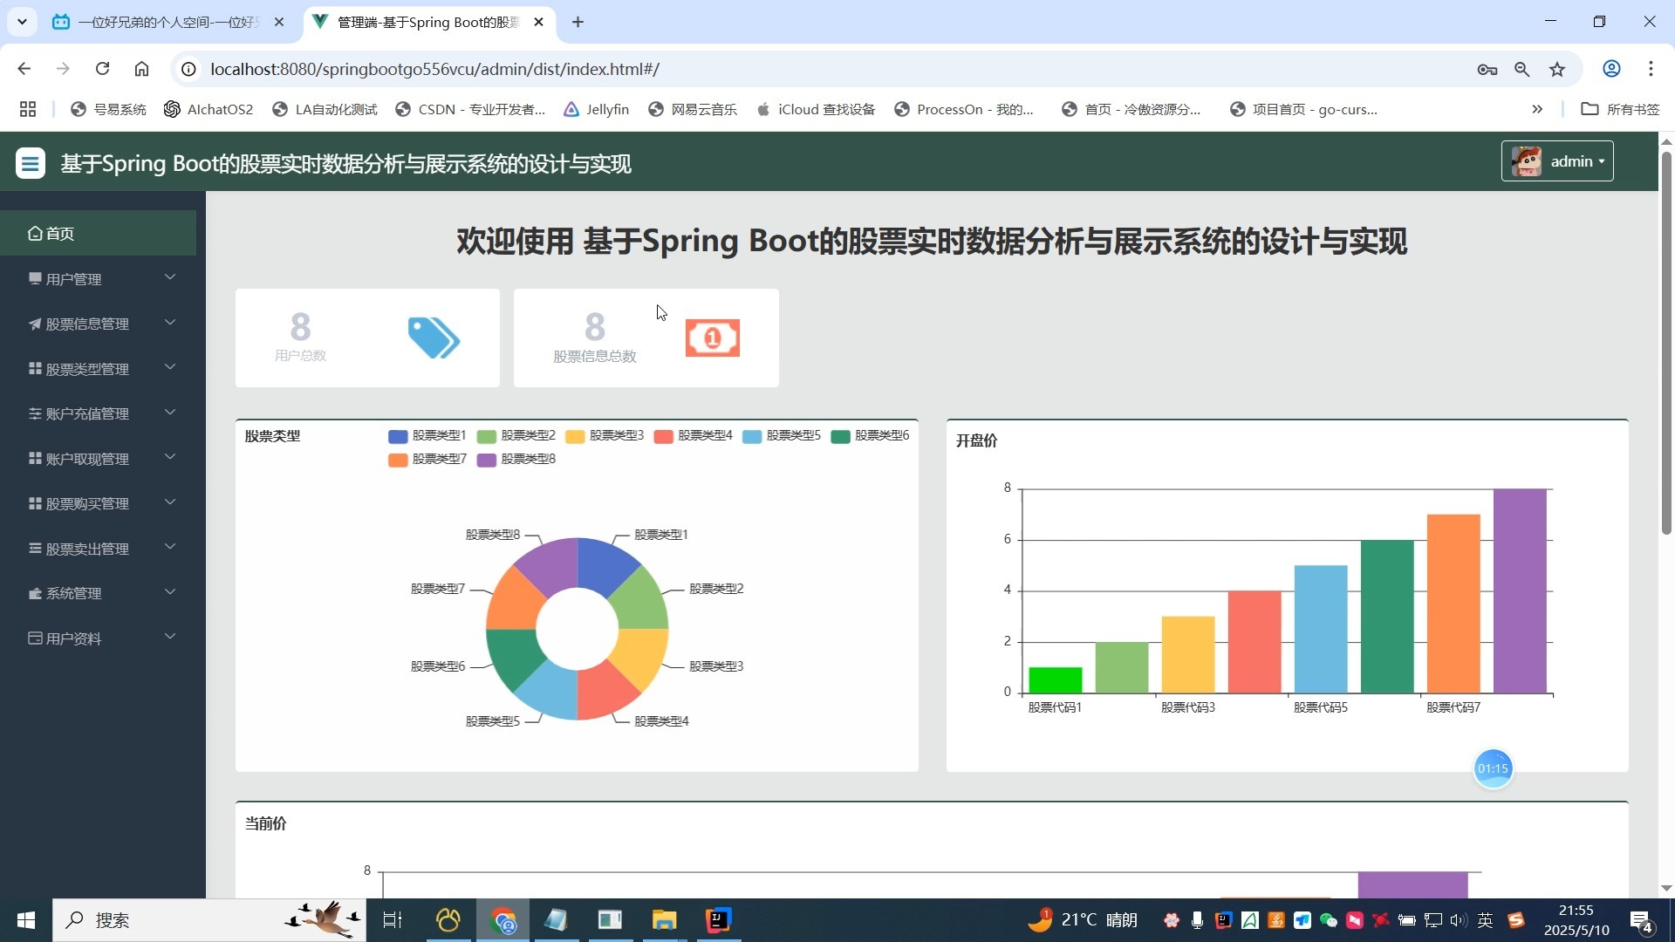Open the admin account dropdown
Image resolution: width=1675 pixels, height=942 pixels.
coord(1557,161)
